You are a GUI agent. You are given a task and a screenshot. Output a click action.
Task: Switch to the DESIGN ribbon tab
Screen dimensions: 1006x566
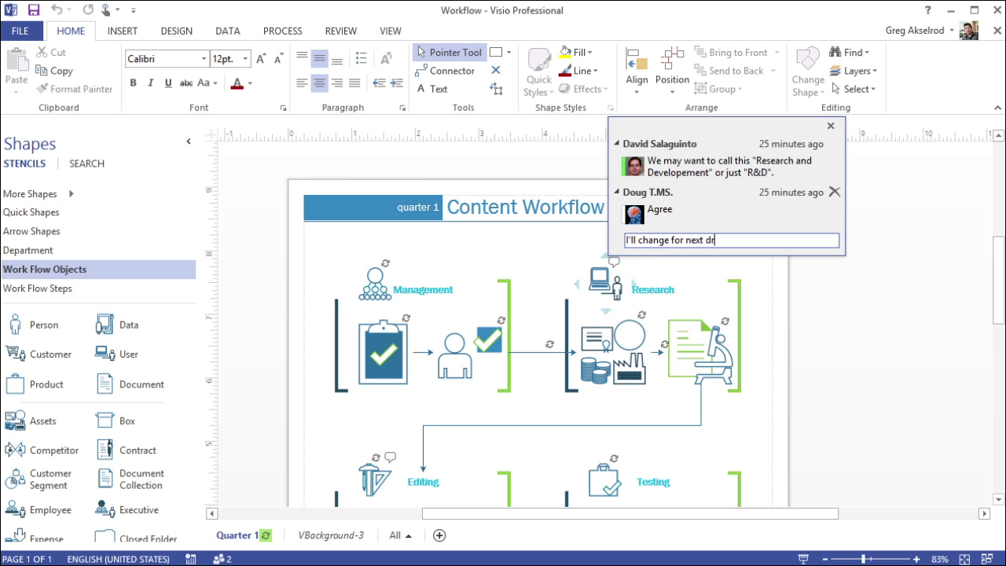(x=176, y=31)
